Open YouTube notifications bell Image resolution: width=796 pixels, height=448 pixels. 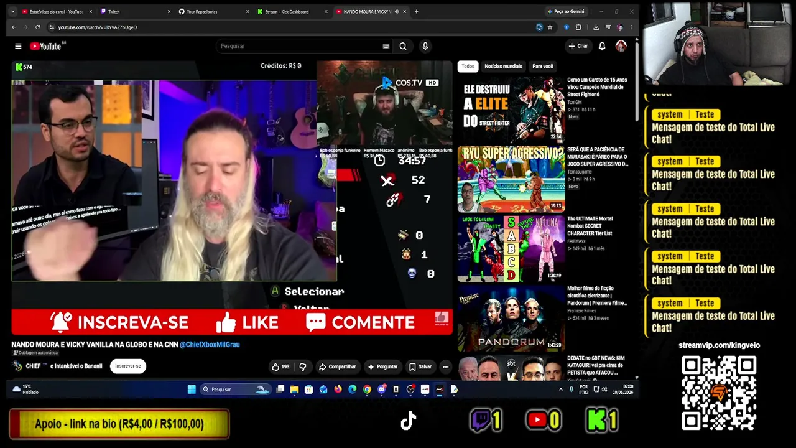[x=602, y=46]
